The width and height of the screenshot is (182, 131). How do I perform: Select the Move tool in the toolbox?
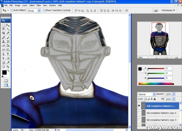point(8,25)
